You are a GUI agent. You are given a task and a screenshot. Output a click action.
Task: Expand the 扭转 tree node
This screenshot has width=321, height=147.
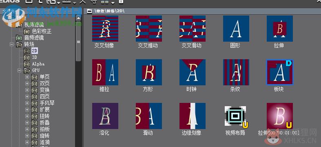tap(27, 116)
